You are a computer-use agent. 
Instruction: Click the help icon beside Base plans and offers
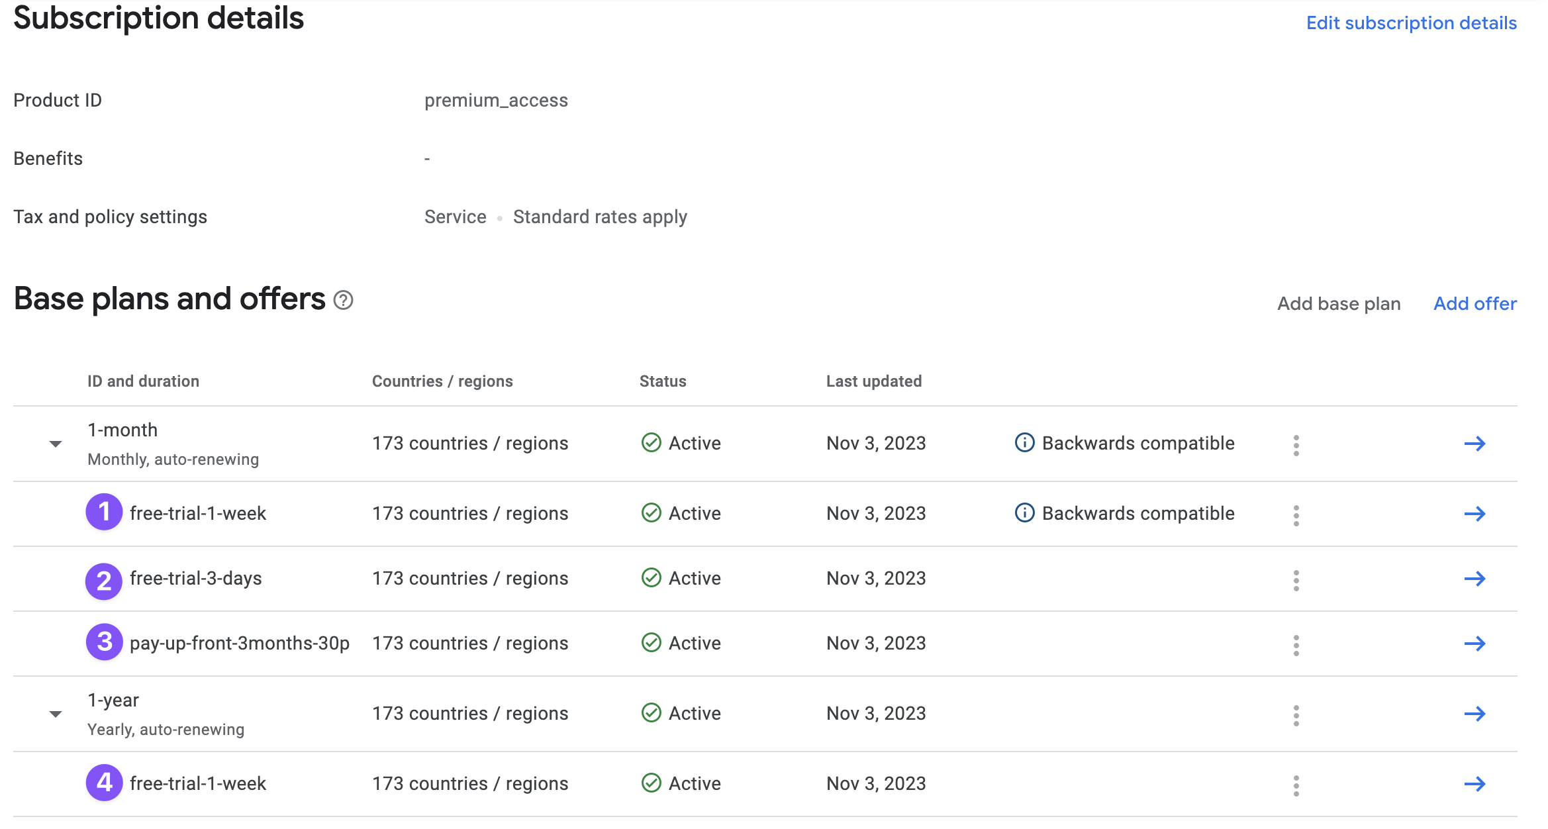point(343,301)
